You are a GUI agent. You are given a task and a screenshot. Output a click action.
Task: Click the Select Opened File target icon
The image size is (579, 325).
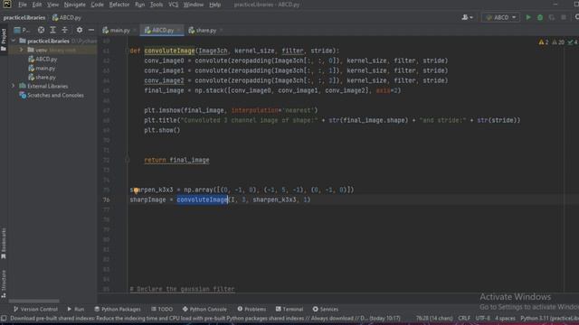[41, 30]
